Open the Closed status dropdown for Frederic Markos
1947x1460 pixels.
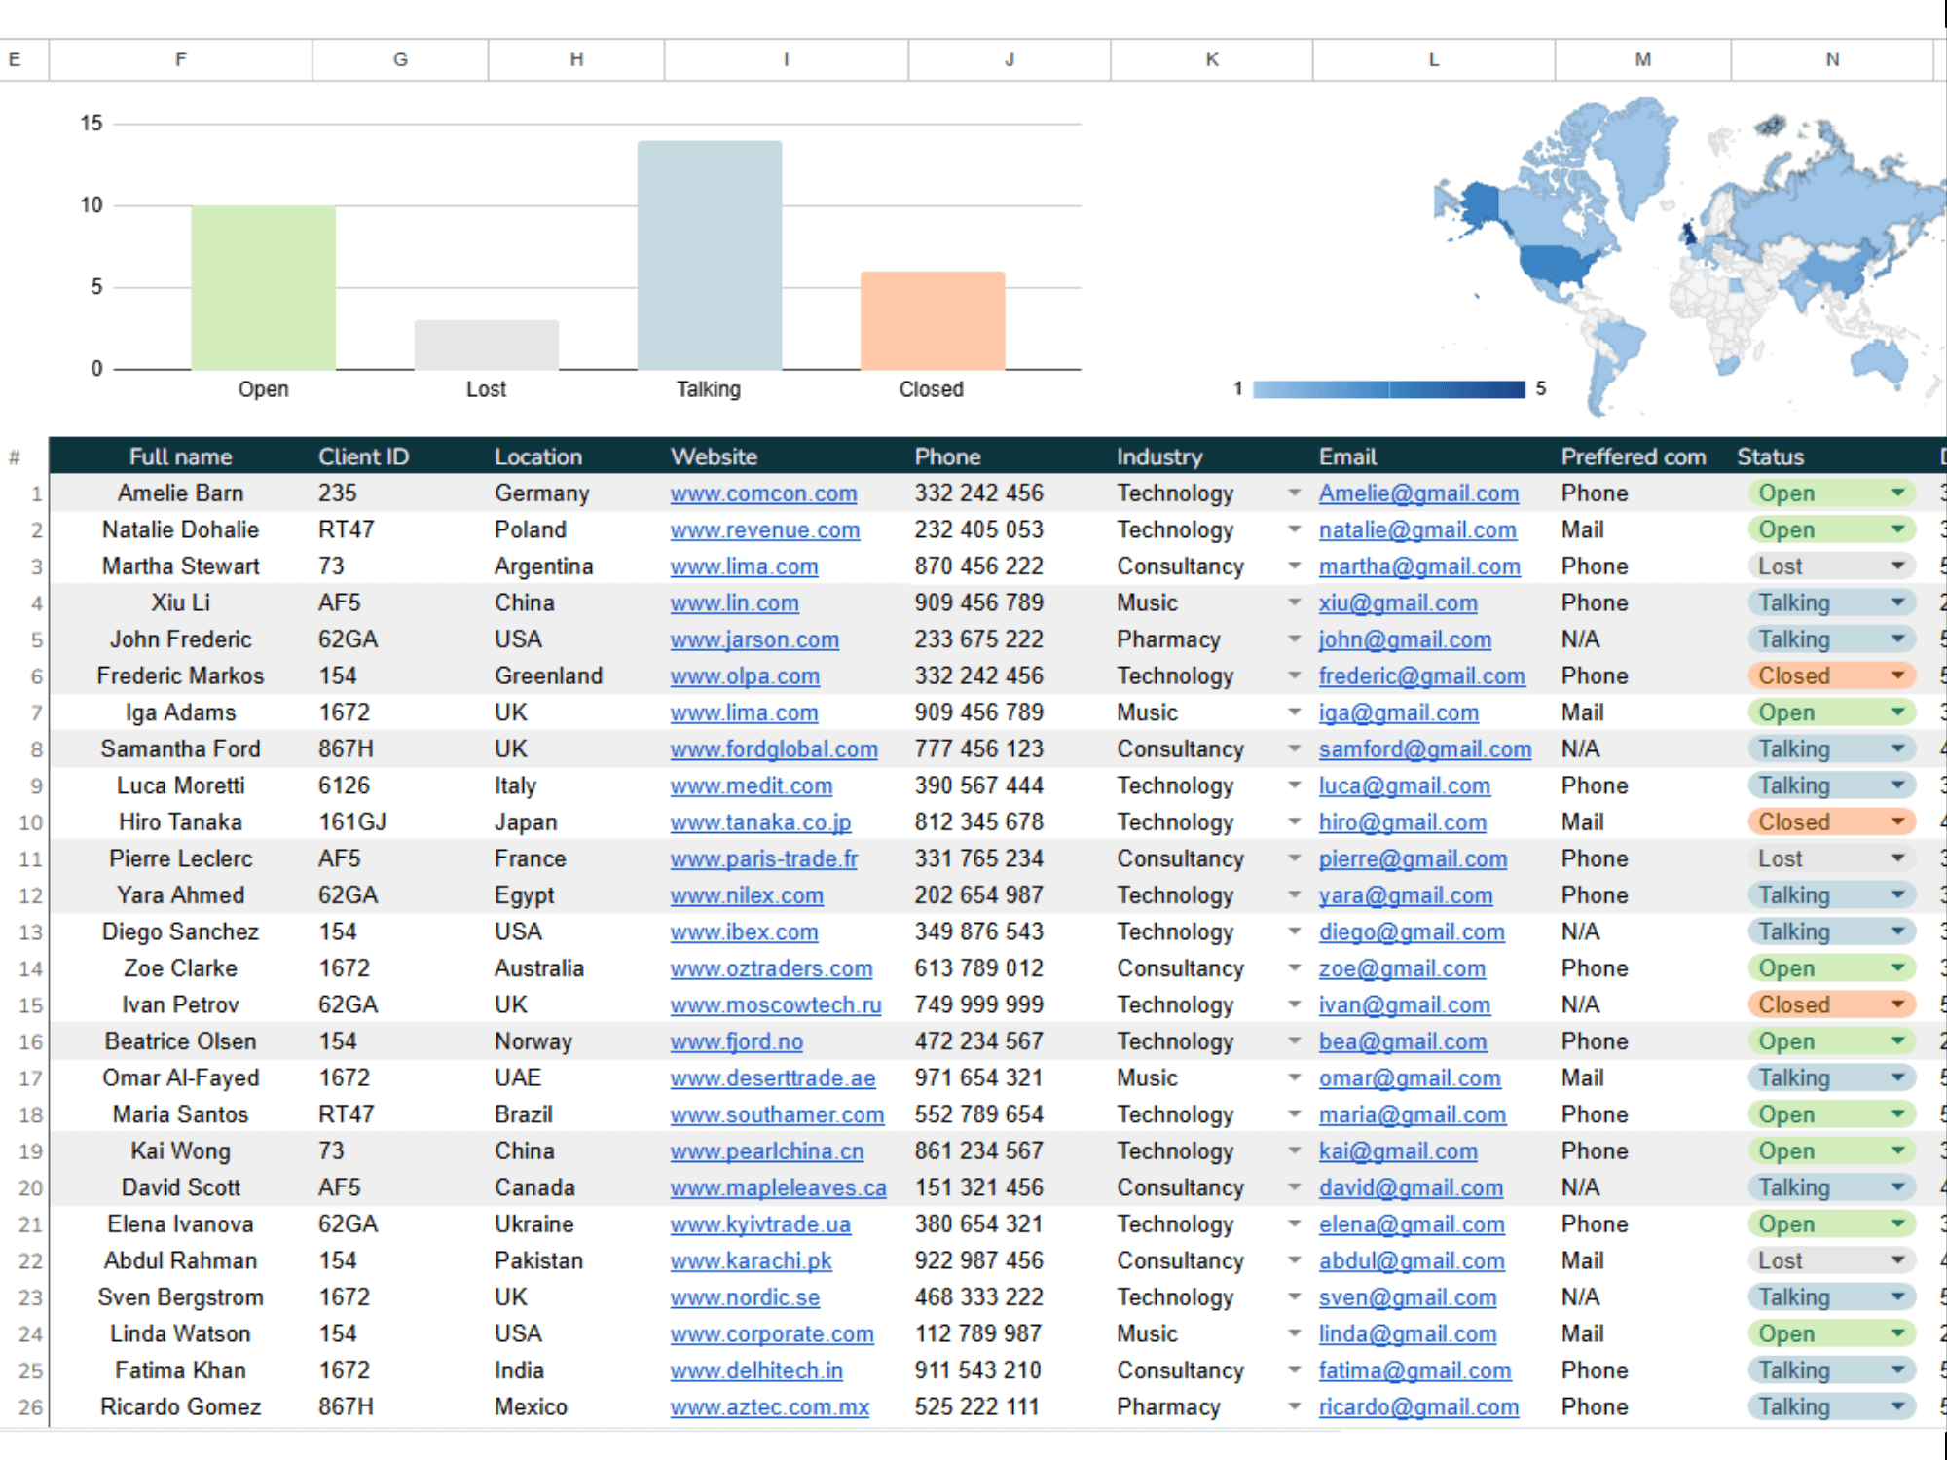(1897, 675)
